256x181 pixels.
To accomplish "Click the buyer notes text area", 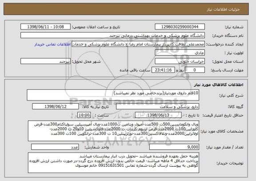I will click(x=113, y=163).
